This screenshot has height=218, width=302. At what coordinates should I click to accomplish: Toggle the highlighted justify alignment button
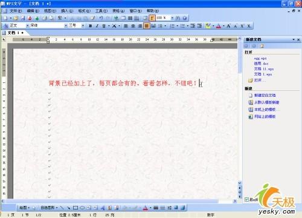[x=147, y=26]
